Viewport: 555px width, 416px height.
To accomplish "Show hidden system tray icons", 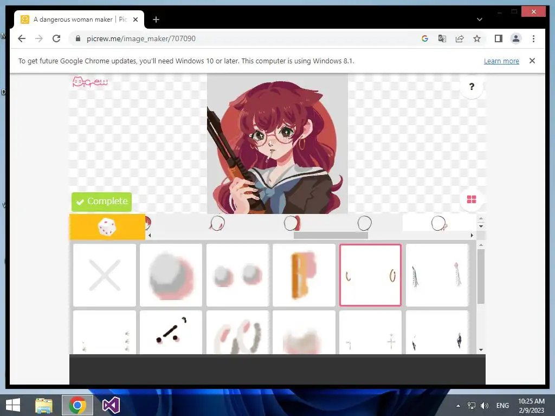I will coord(458,406).
